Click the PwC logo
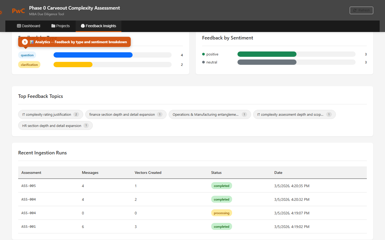 (18, 11)
